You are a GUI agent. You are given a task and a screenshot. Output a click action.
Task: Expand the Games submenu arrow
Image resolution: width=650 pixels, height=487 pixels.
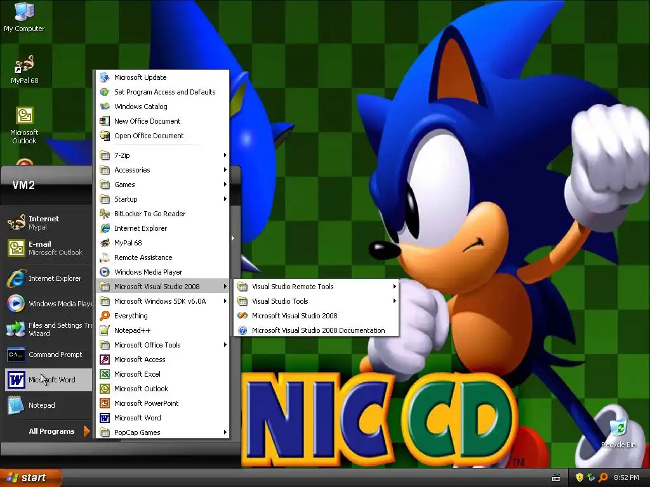pos(225,185)
